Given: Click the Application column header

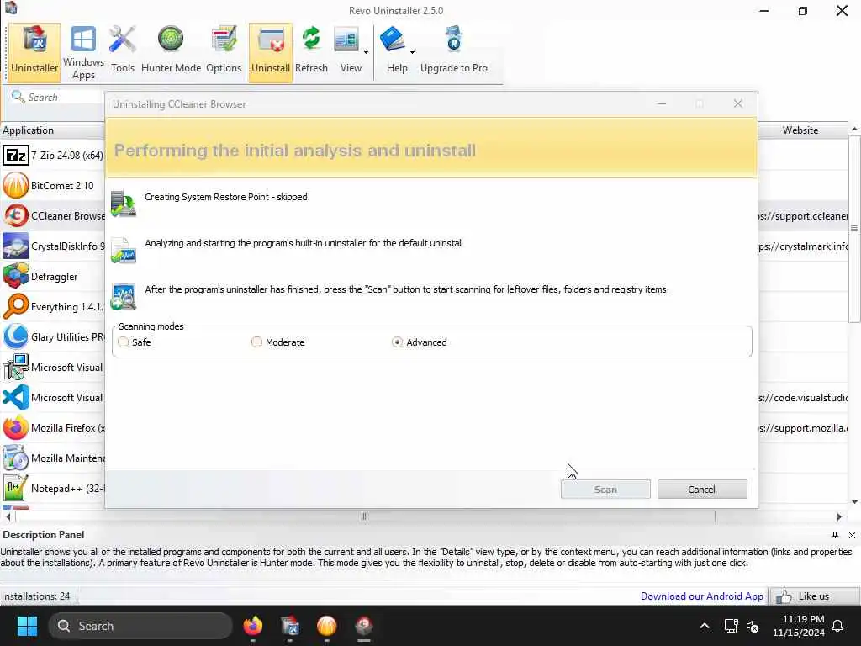Looking at the screenshot, I should [x=53, y=130].
